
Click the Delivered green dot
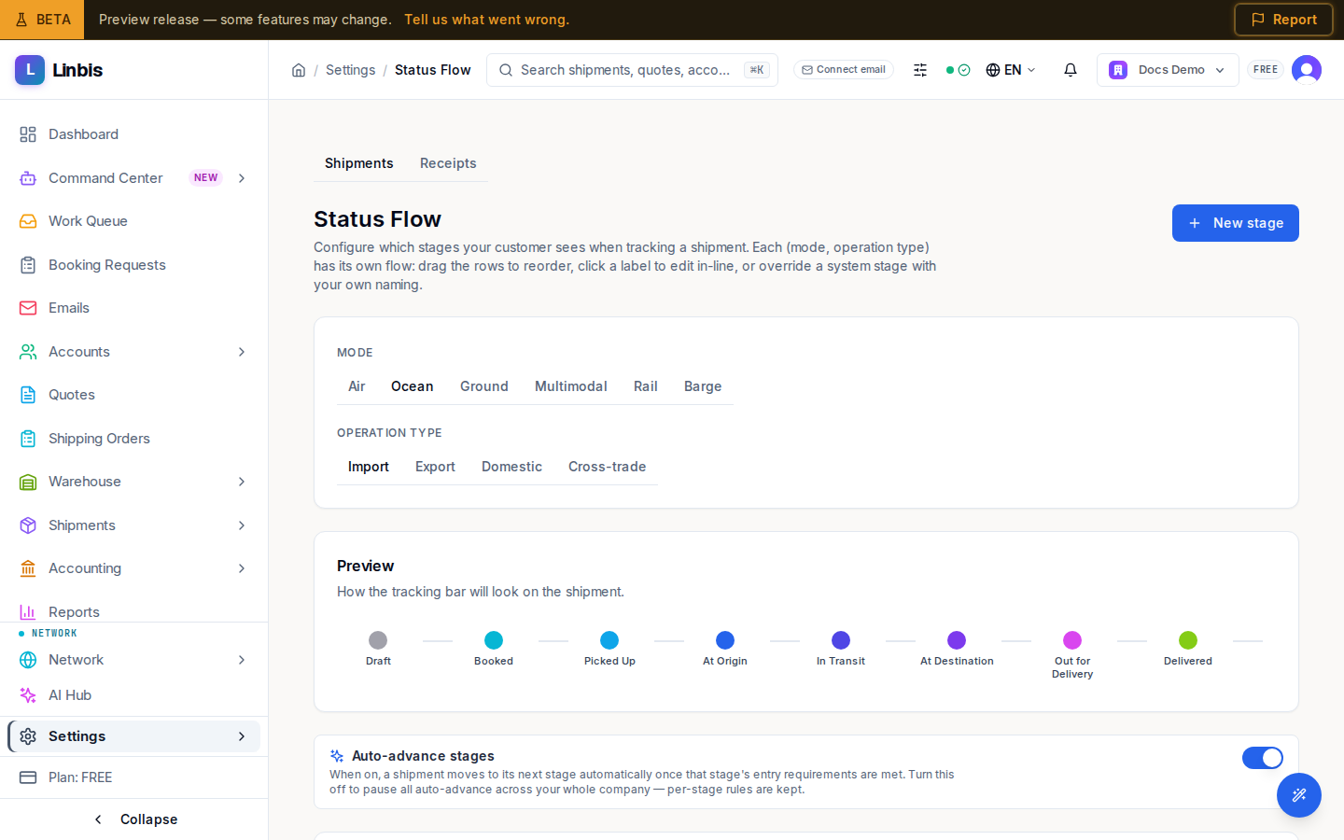(1188, 640)
